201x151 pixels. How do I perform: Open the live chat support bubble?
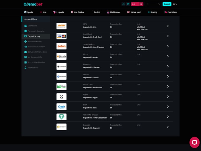pyautogui.click(x=194, y=142)
